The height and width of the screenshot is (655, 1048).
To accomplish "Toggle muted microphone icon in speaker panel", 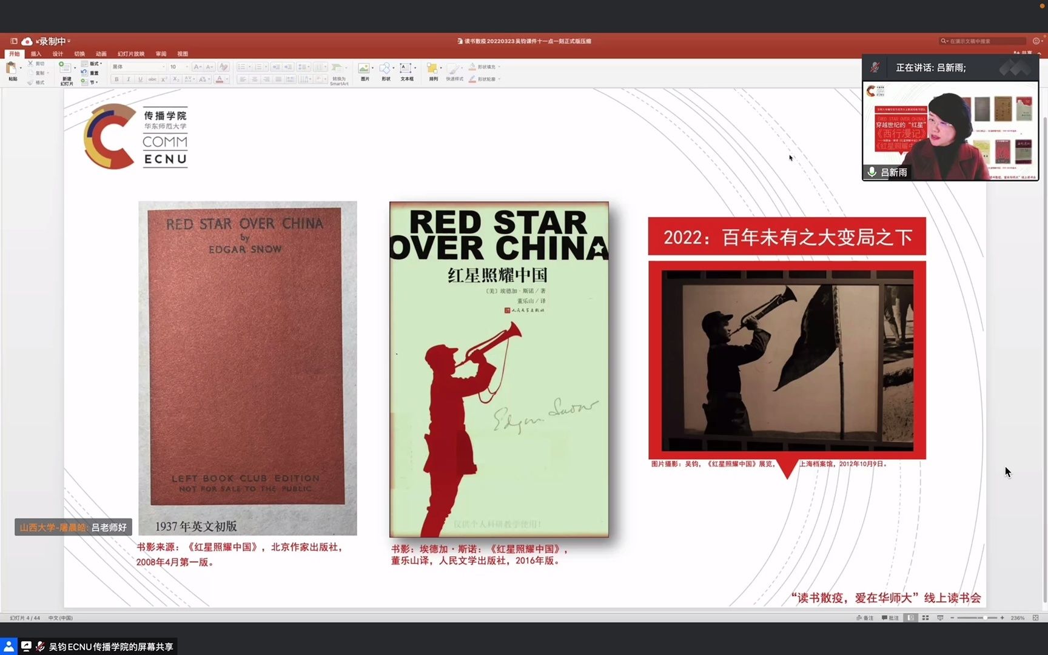I will pos(875,67).
